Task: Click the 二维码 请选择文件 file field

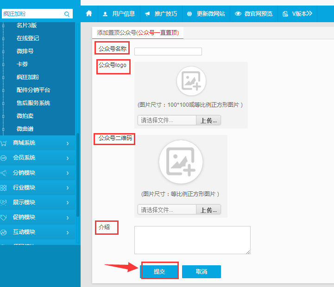Action: click(x=167, y=210)
